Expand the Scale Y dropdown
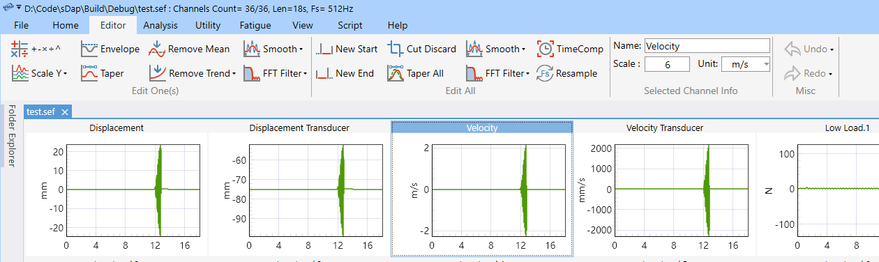The width and height of the screenshot is (879, 262). point(65,73)
